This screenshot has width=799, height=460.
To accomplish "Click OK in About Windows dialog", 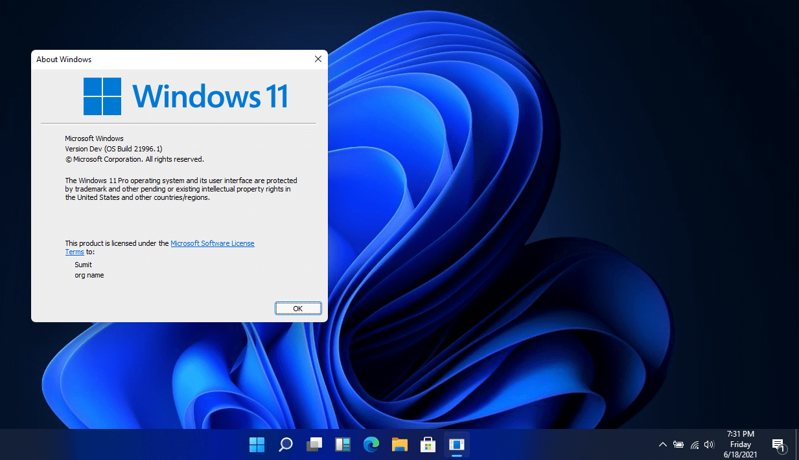I will [x=298, y=309].
